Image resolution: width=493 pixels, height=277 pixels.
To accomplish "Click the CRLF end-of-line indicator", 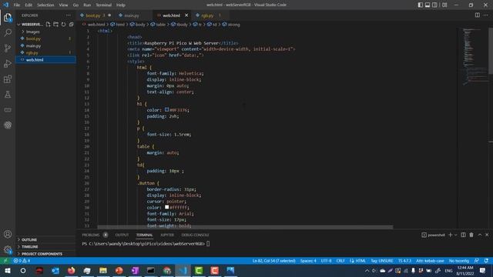I will click(x=340, y=261).
